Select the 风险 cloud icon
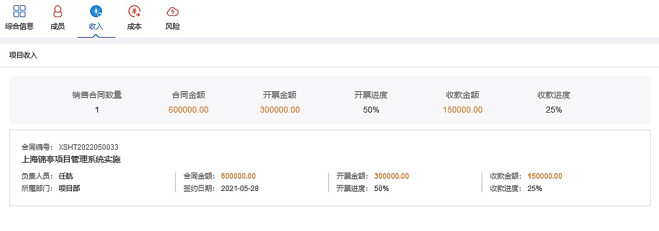The height and width of the screenshot is (231, 659). coord(172,11)
